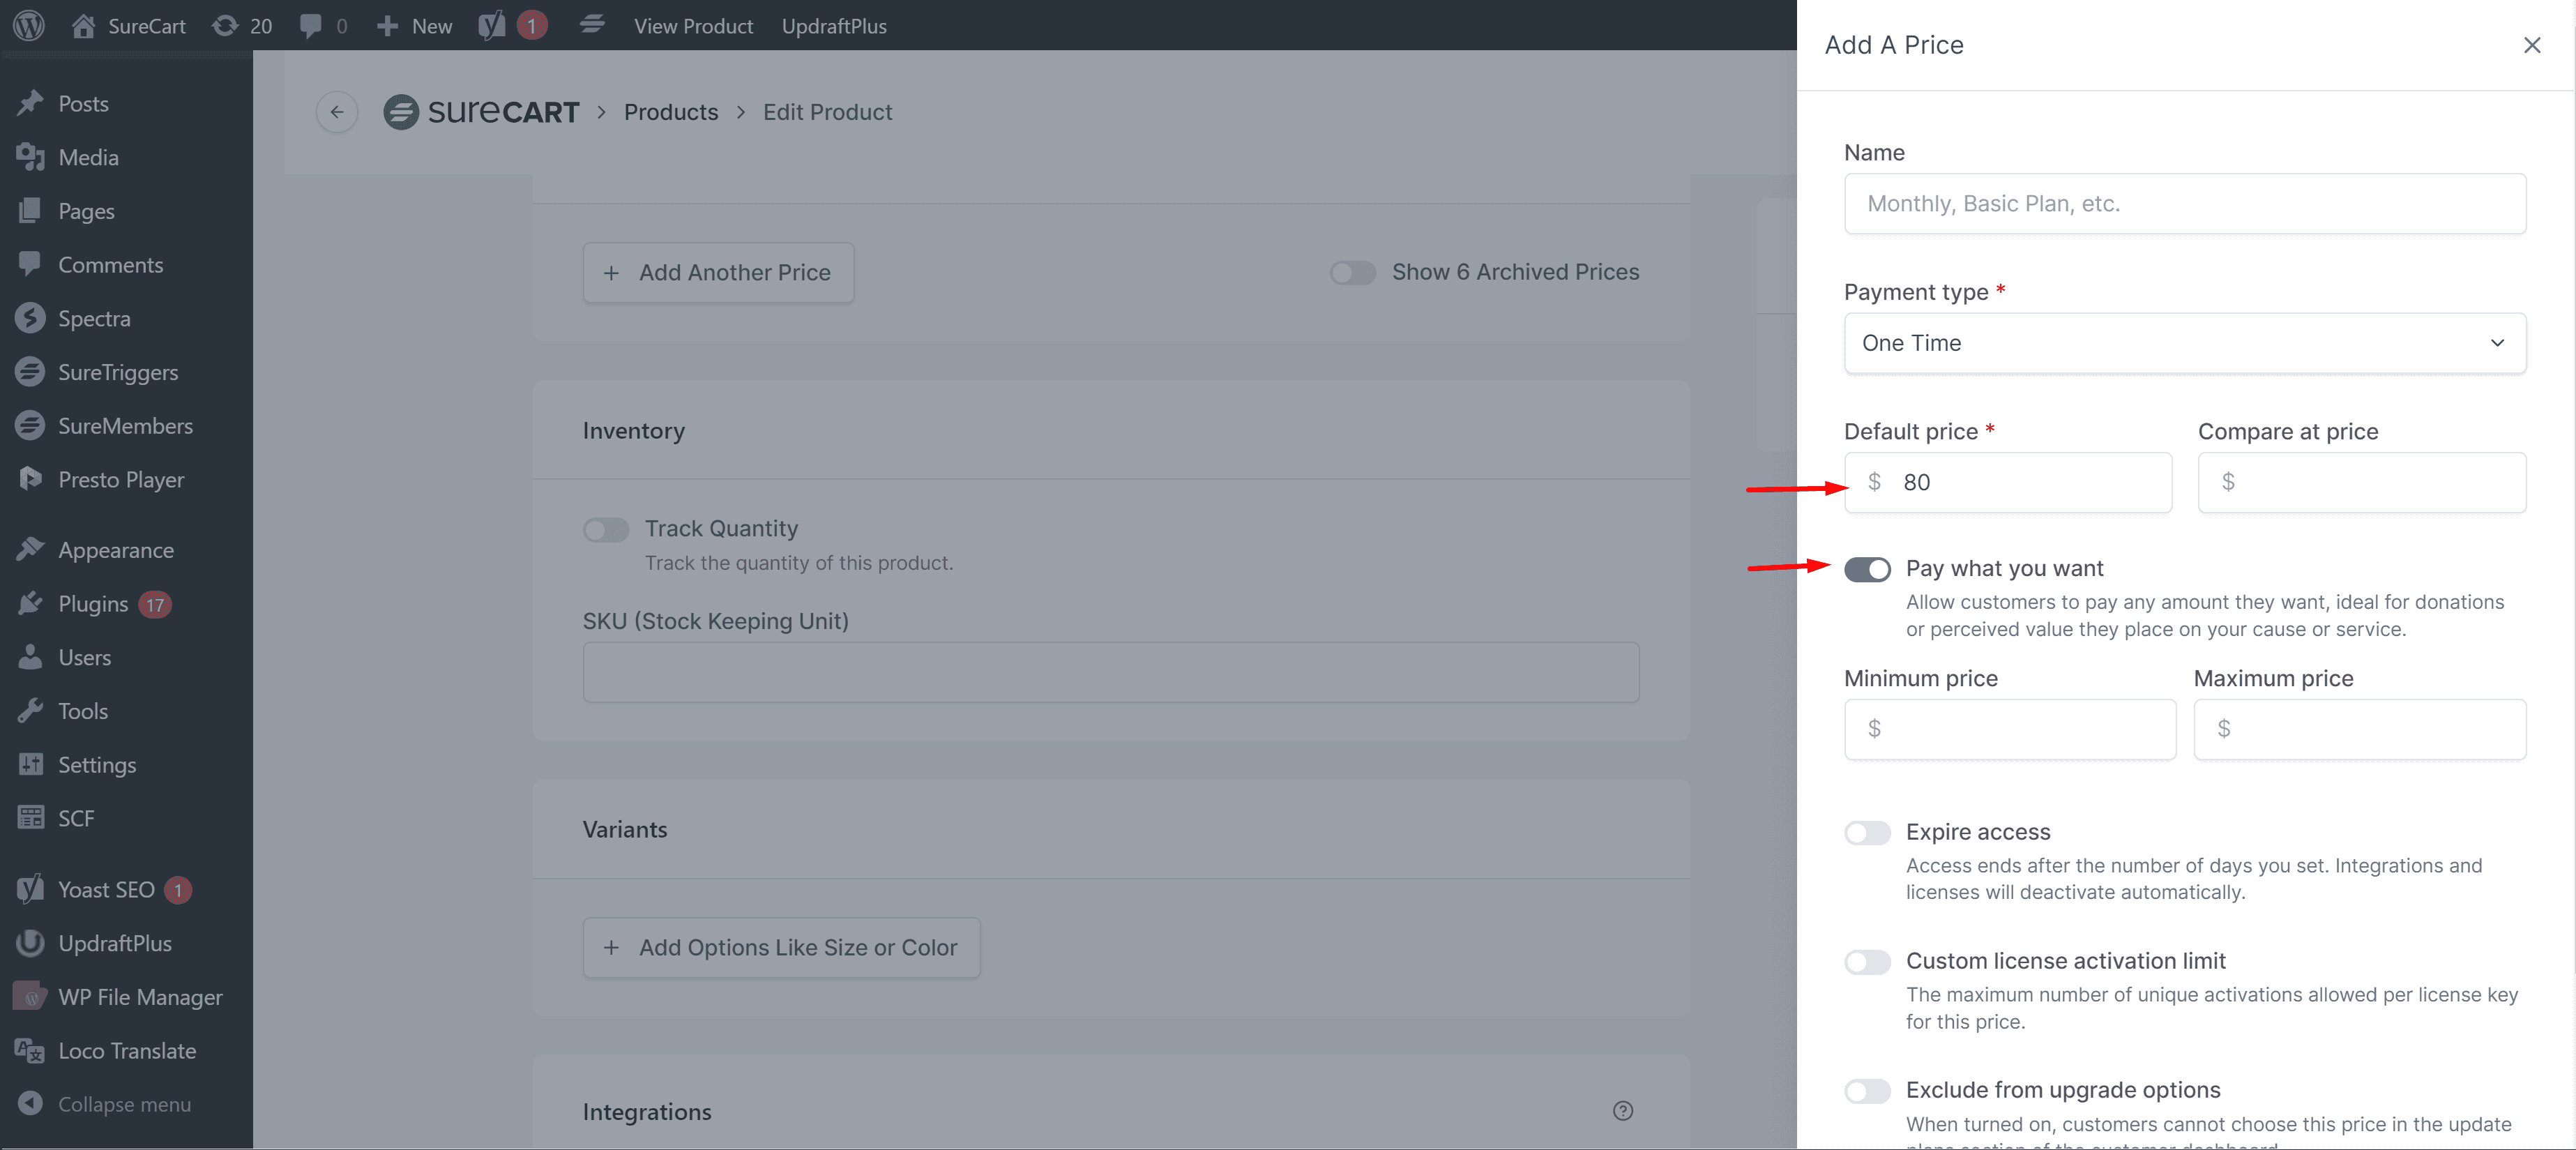Close the Add A Price panel
2576x1150 pixels.
[x=2531, y=45]
